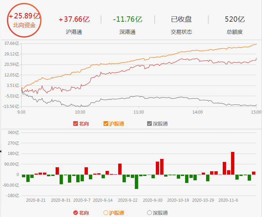The width and height of the screenshot is (262, 217).
Task: Click the 37.66亿 y-axis label
Action: [x=12, y=43]
